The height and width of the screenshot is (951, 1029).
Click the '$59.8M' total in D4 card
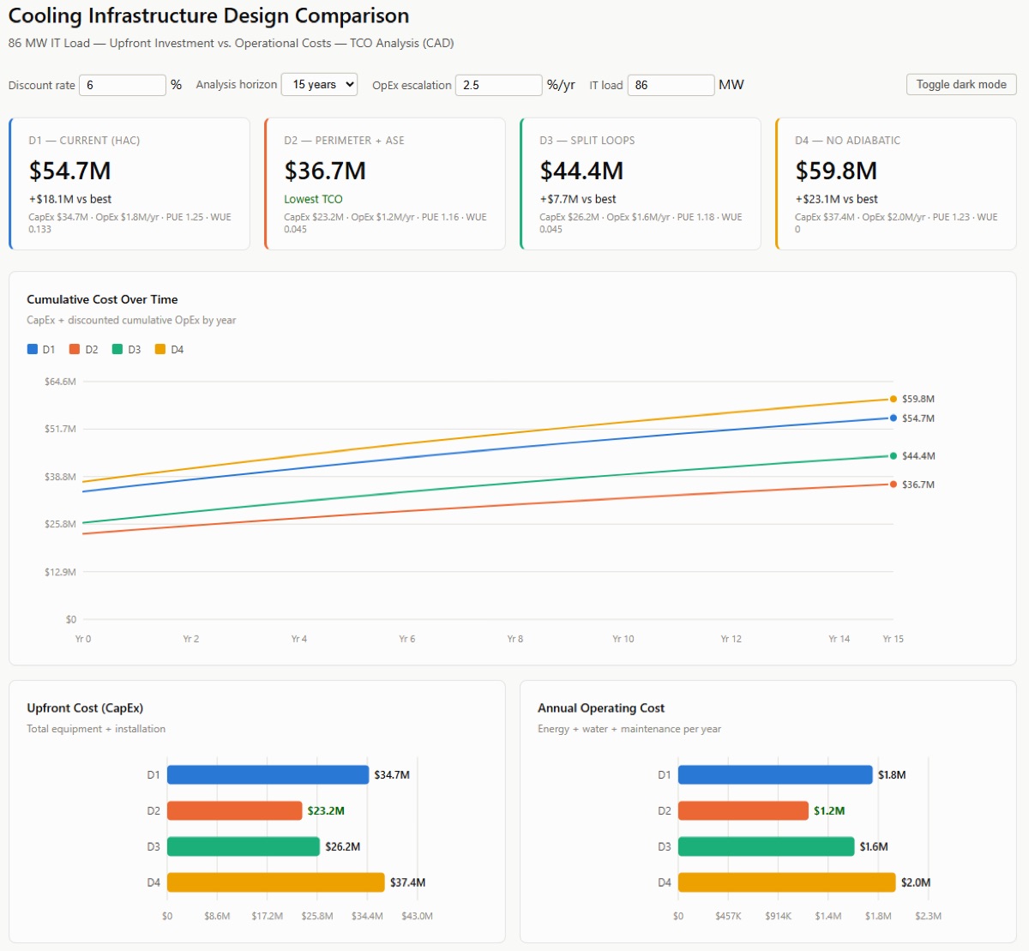pos(836,171)
